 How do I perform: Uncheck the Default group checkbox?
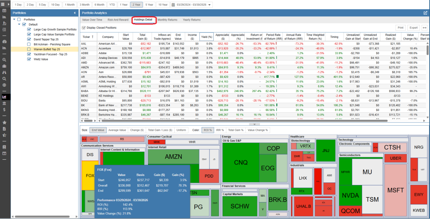pos(24,24)
